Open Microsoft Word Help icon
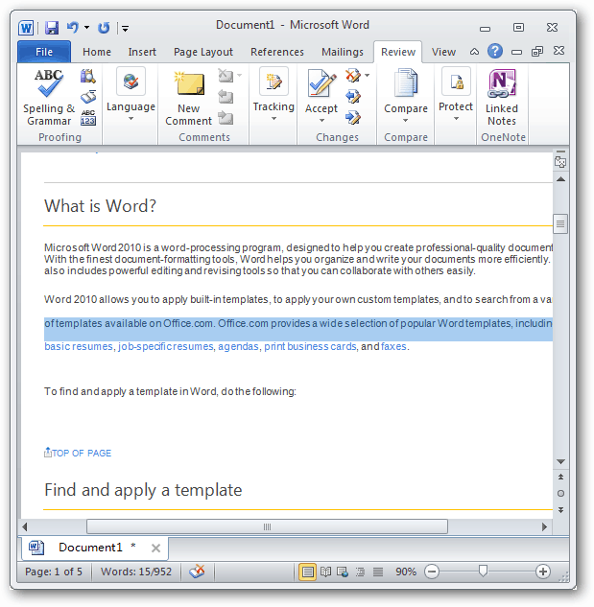594x607 pixels. (x=495, y=51)
